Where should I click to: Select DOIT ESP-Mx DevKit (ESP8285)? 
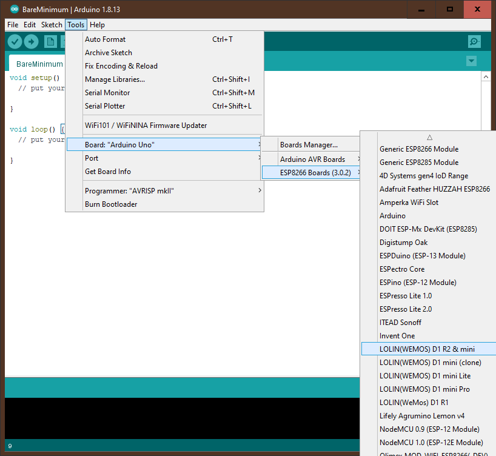[429, 229]
